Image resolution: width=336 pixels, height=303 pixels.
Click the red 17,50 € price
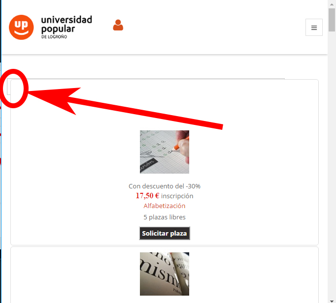tap(147, 196)
